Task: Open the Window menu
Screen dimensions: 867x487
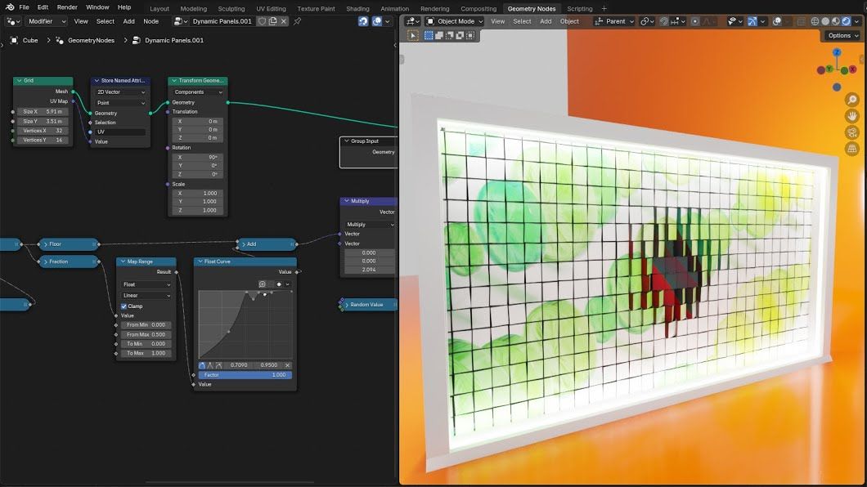Action: click(97, 7)
